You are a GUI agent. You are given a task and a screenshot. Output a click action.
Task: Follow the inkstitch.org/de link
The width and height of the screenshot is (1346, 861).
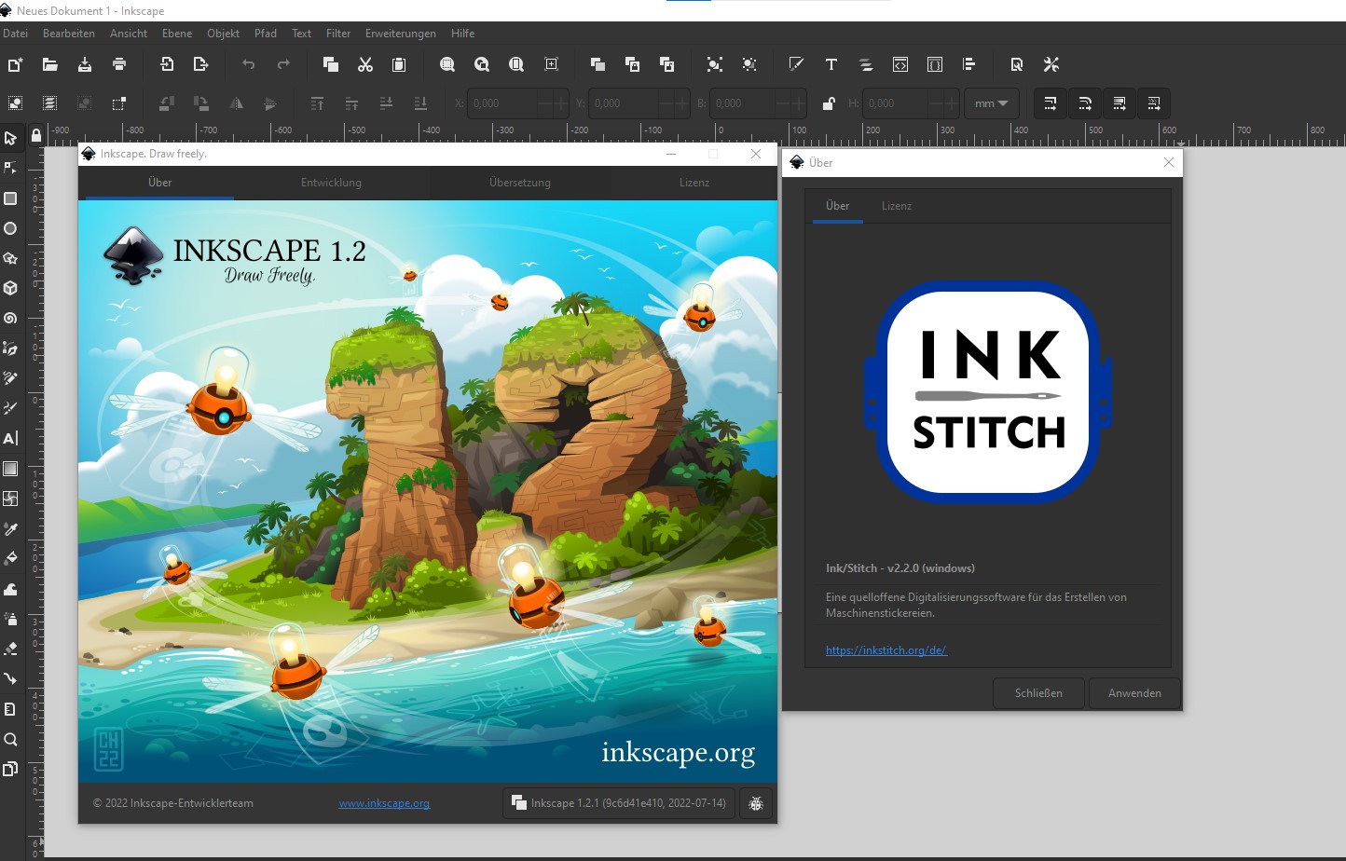click(x=886, y=650)
